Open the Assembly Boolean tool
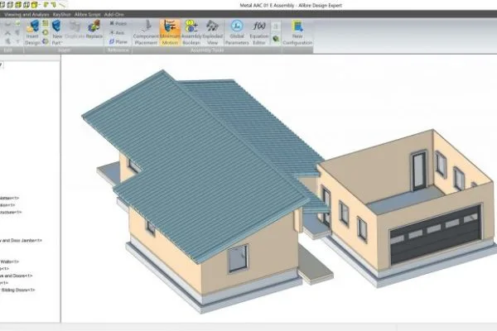The height and width of the screenshot is (331, 497). pos(191,32)
